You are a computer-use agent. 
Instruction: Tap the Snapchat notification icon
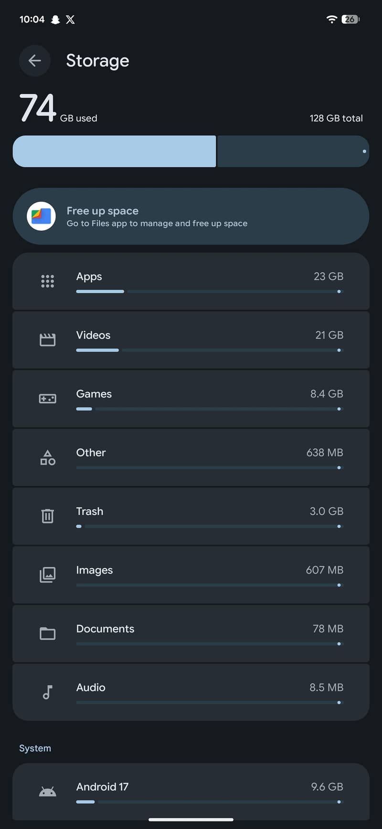pyautogui.click(x=55, y=20)
